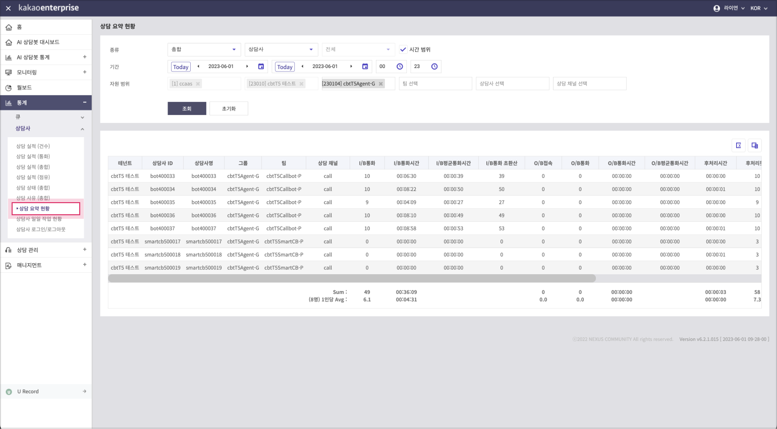The image size is (777, 429).
Task: Open the 총합 type dropdown
Action: (x=204, y=49)
